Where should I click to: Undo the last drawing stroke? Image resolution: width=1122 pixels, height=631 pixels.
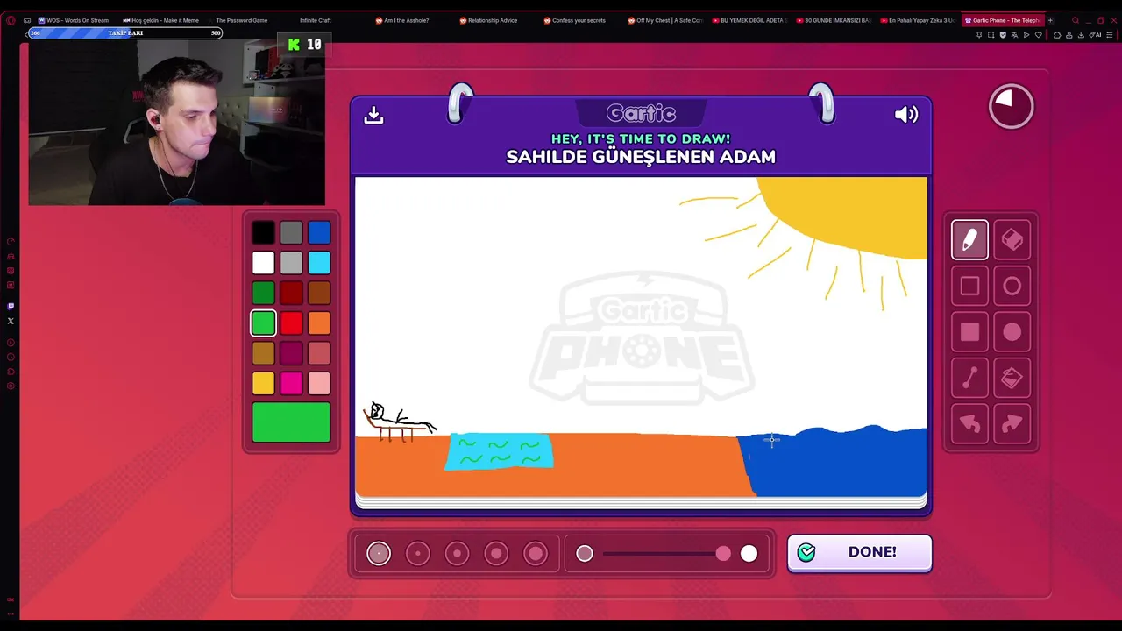[969, 424]
